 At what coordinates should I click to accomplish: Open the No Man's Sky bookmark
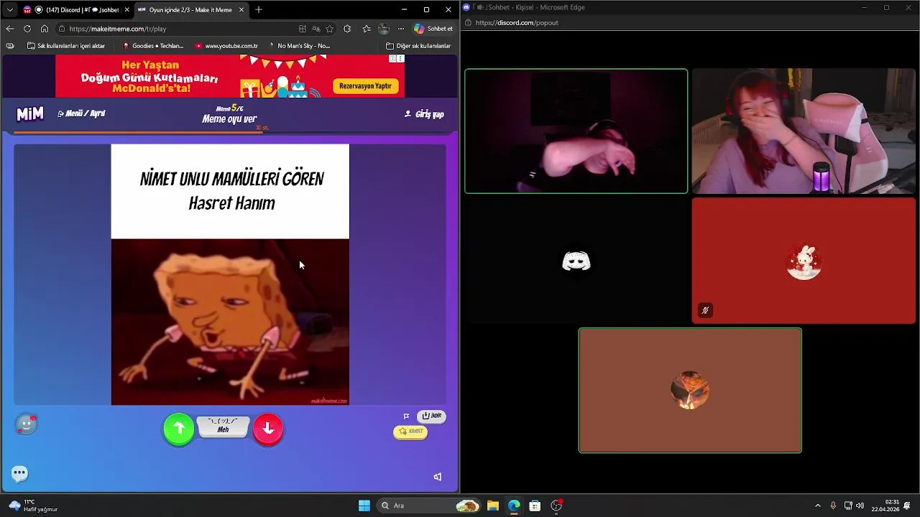tap(299, 46)
